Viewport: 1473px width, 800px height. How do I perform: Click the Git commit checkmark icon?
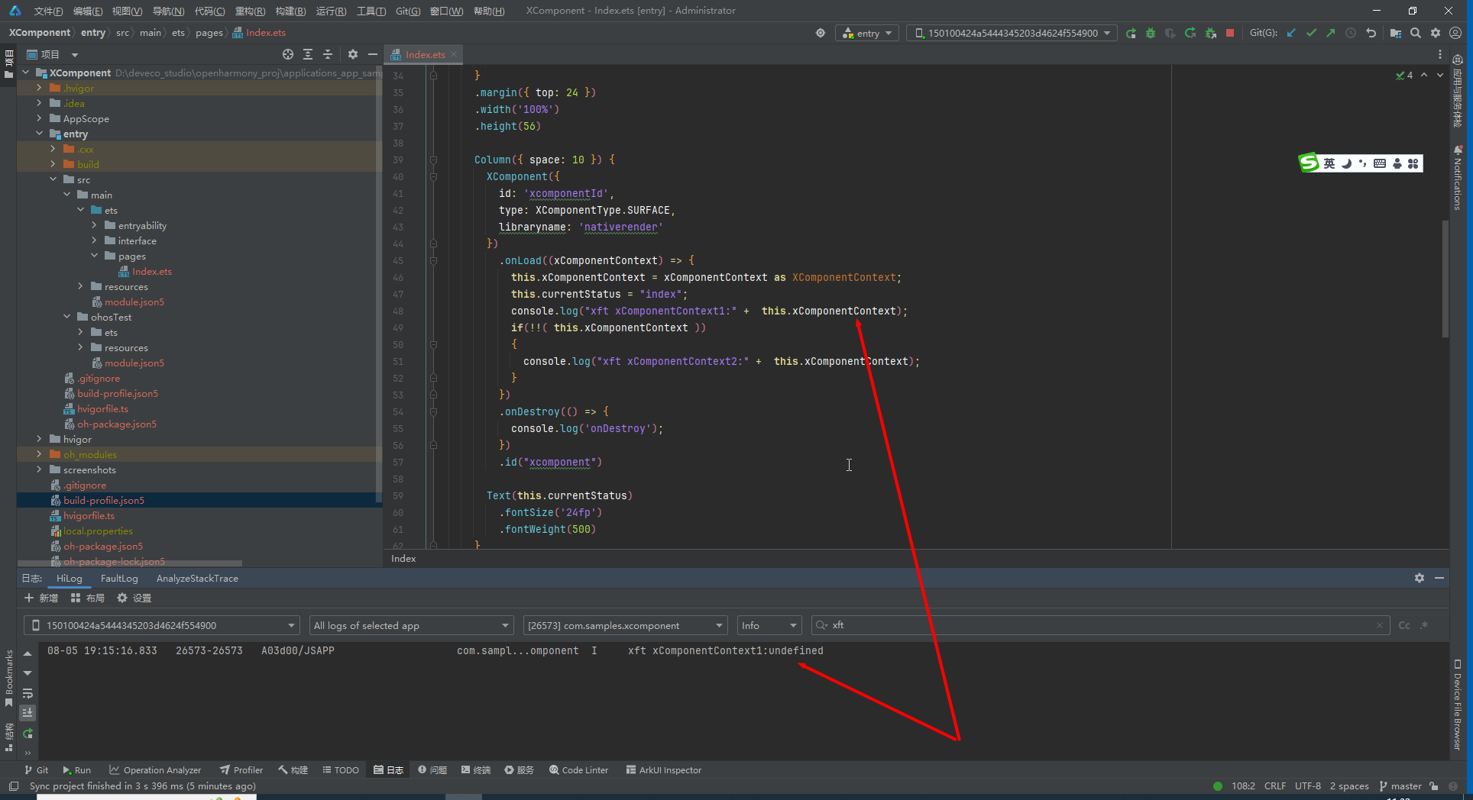1311,34
